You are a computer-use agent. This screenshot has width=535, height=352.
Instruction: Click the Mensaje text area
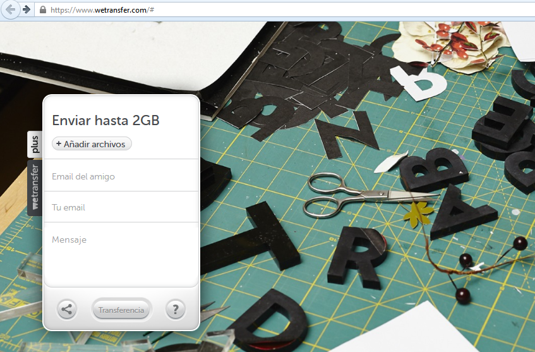tap(121, 254)
